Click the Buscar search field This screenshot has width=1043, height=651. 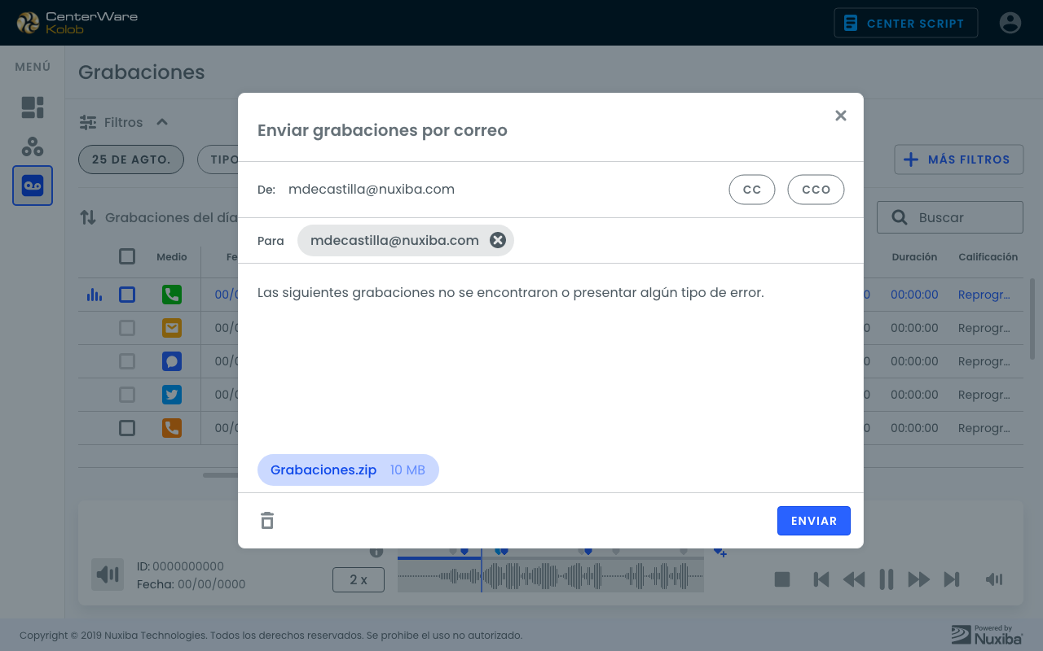pos(950,217)
